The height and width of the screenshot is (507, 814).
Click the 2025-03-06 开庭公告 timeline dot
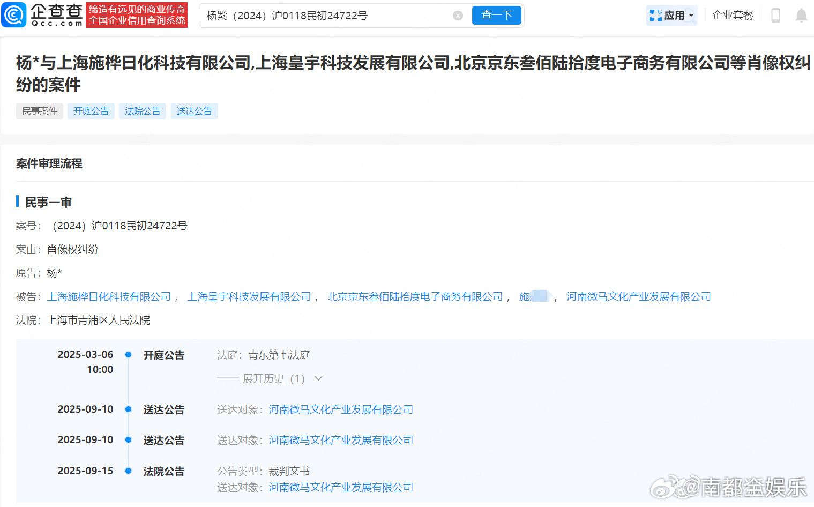pos(129,354)
